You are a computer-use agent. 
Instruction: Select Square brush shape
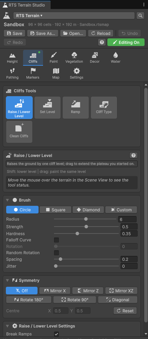[x=55, y=210]
